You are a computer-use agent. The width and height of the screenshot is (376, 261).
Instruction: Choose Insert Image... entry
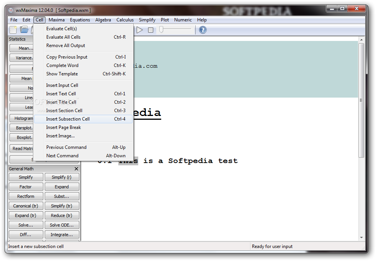[x=83, y=135]
